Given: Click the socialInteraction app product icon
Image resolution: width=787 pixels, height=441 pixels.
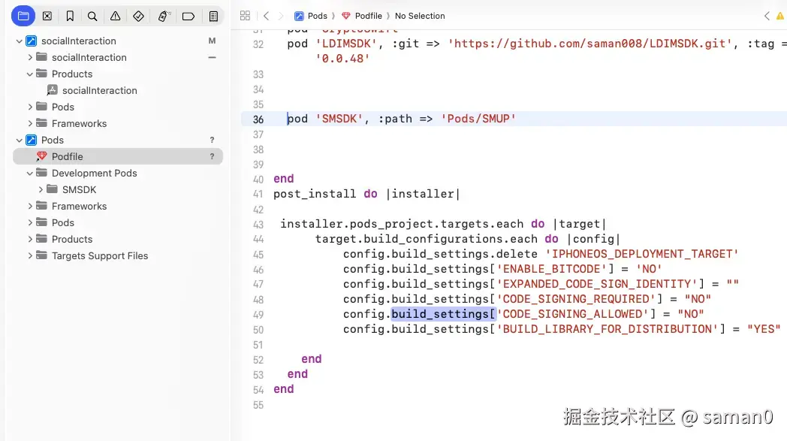Looking at the screenshot, I should (x=53, y=90).
